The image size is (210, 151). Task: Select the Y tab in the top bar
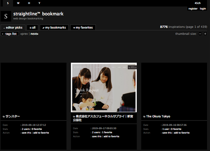pos(39,3)
